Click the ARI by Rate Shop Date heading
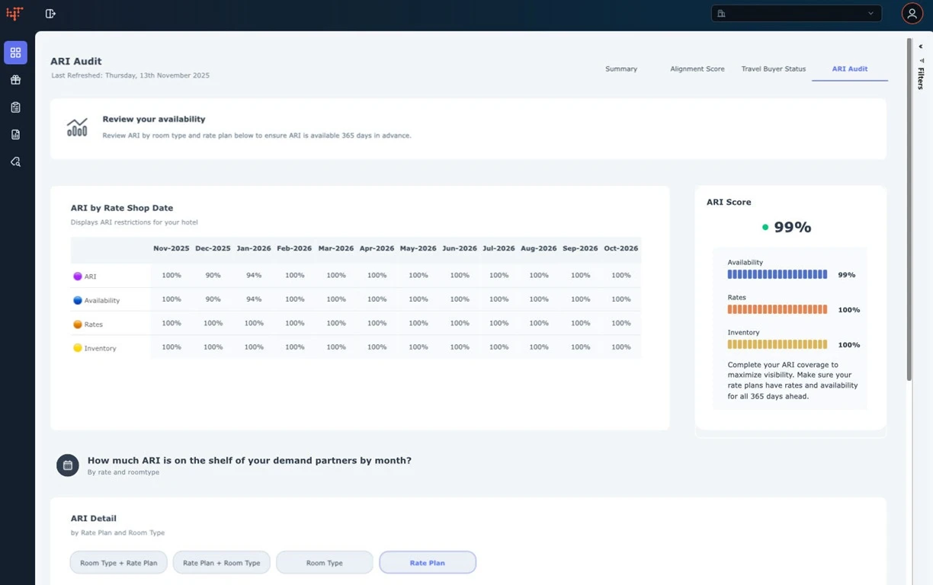Viewport: 933px width, 585px height. [122, 208]
